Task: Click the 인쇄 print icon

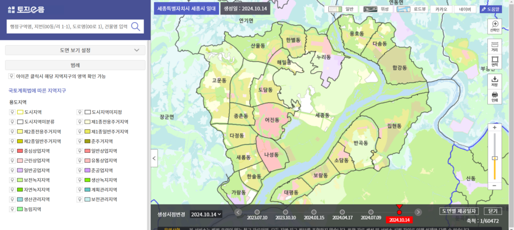Action: tap(494, 97)
